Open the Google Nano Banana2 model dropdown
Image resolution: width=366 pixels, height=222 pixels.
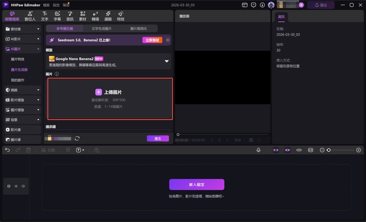[166, 61]
